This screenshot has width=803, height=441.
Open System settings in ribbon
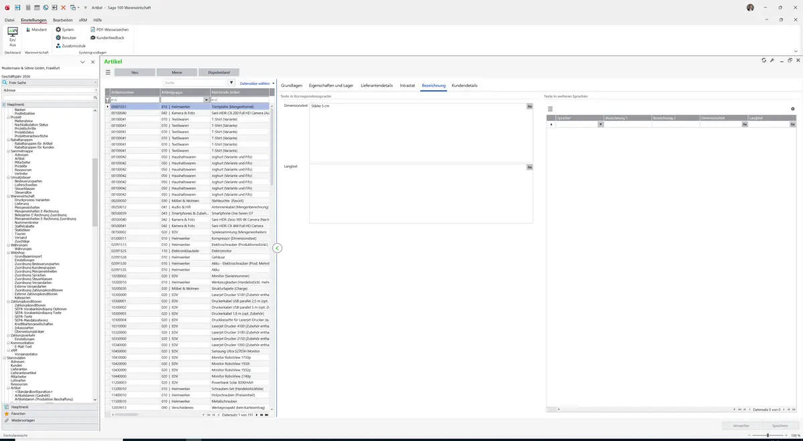pyautogui.click(x=65, y=29)
